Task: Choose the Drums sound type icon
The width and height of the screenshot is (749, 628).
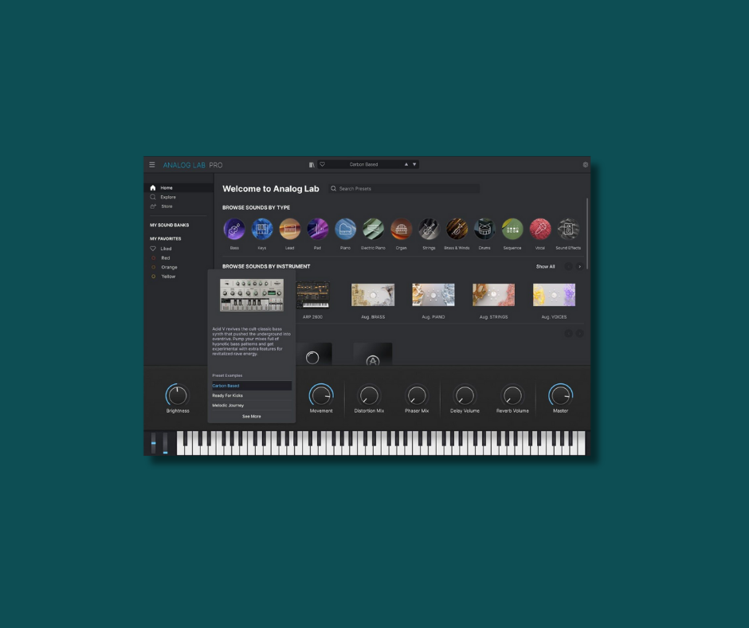Action: pos(484,230)
